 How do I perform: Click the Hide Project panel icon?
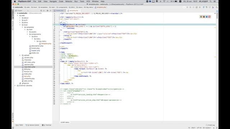tap(51, 10)
